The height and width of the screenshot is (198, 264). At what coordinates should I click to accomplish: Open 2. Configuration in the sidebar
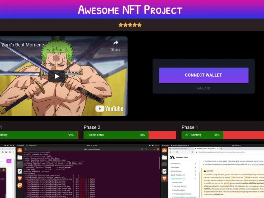pyautogui.click(x=178, y=190)
